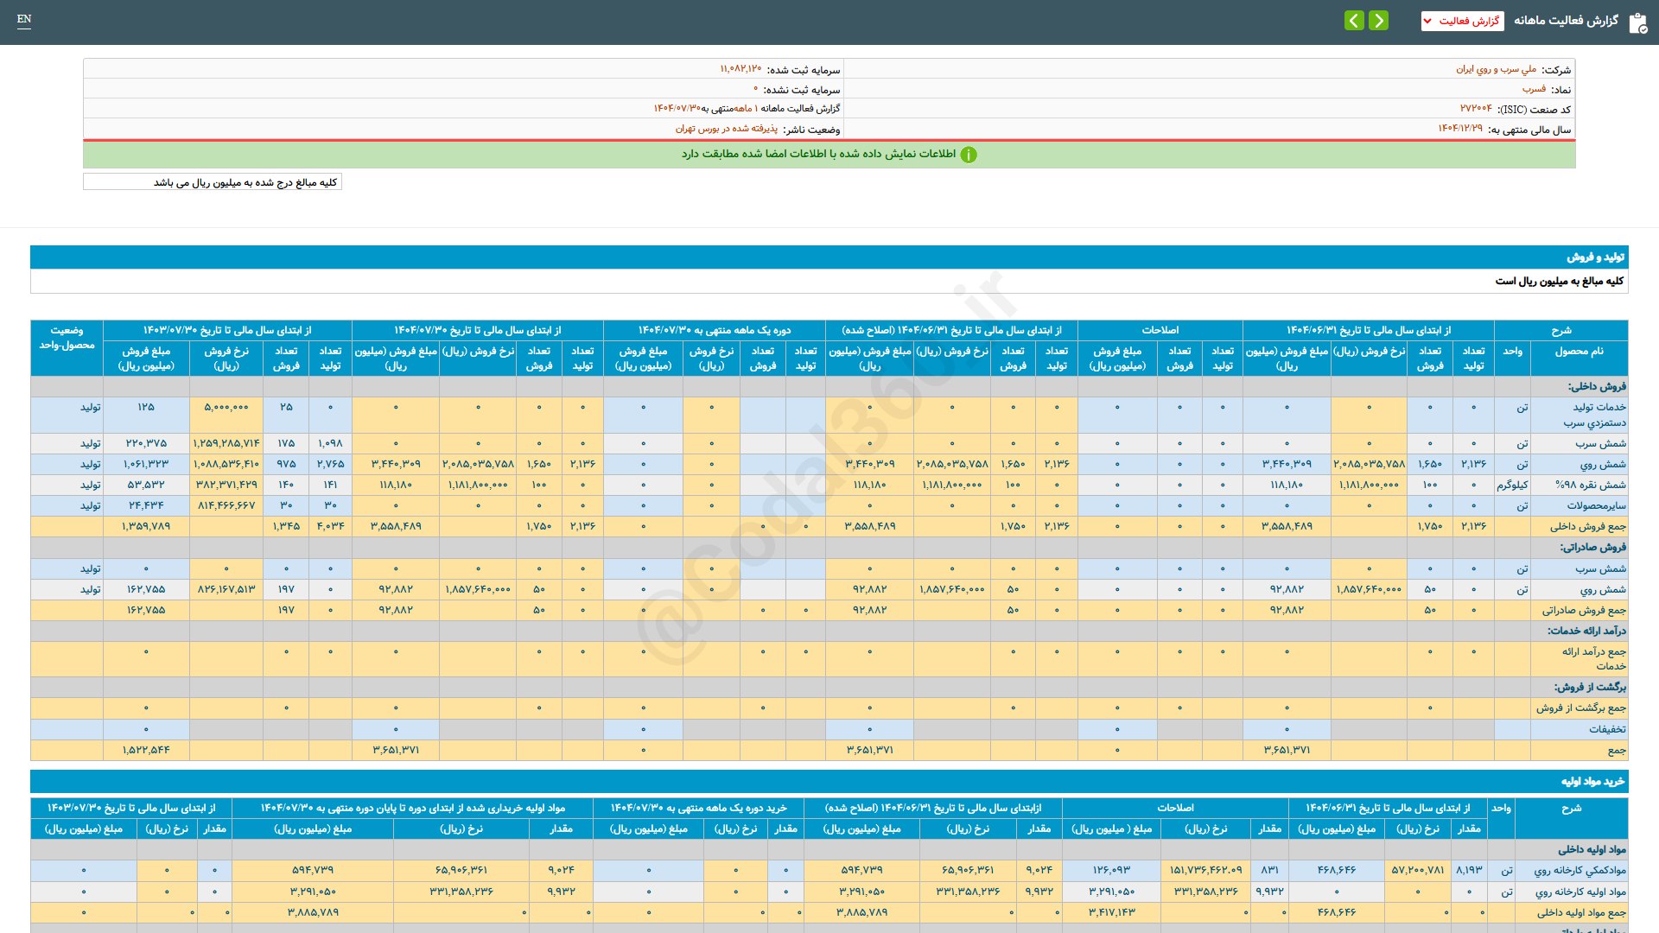Click the green right-arrow navigation button

1379,20
